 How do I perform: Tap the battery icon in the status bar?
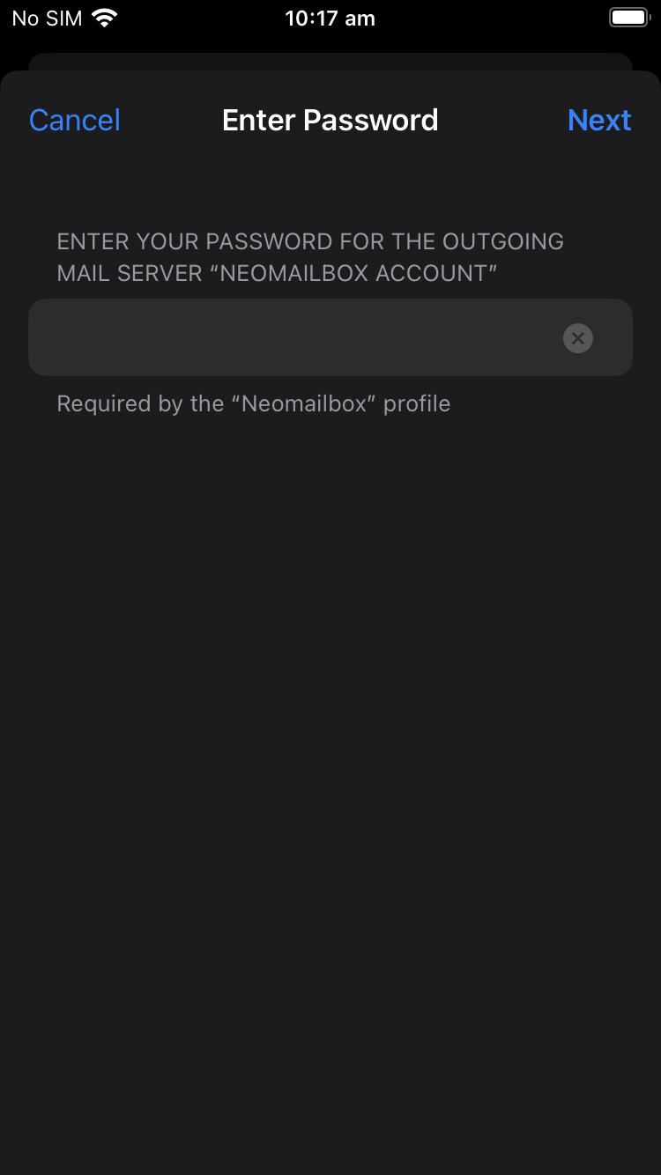(629, 18)
